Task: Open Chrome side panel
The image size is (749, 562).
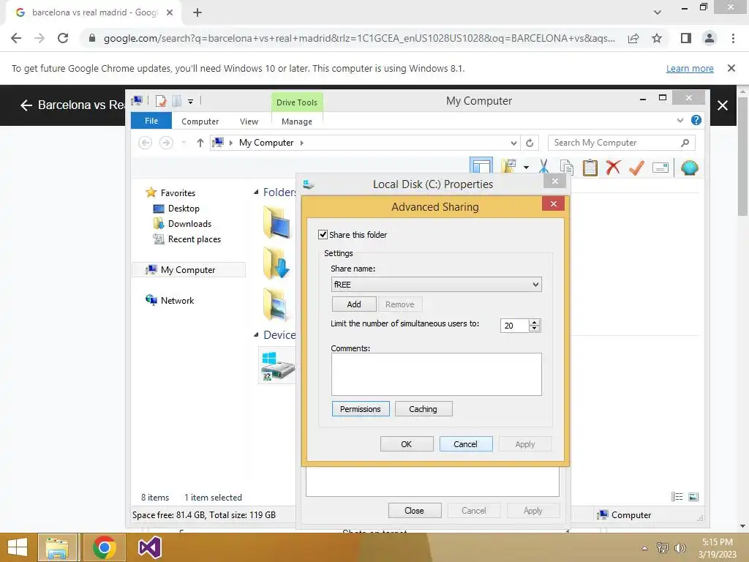Action: point(686,38)
